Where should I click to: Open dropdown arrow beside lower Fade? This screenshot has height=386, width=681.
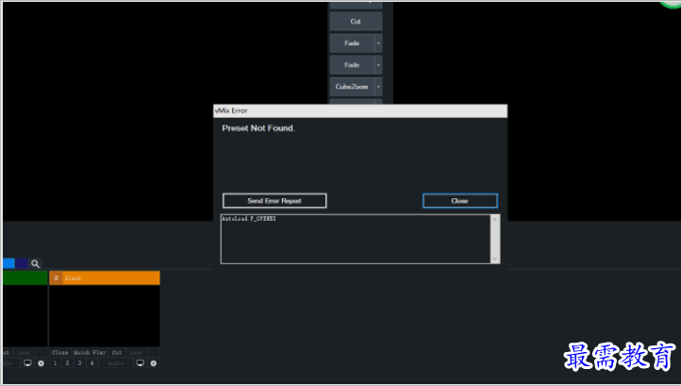click(x=378, y=65)
